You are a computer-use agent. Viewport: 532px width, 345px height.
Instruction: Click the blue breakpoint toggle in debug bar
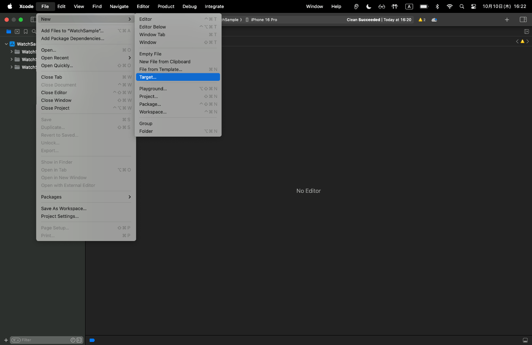pos(92,340)
